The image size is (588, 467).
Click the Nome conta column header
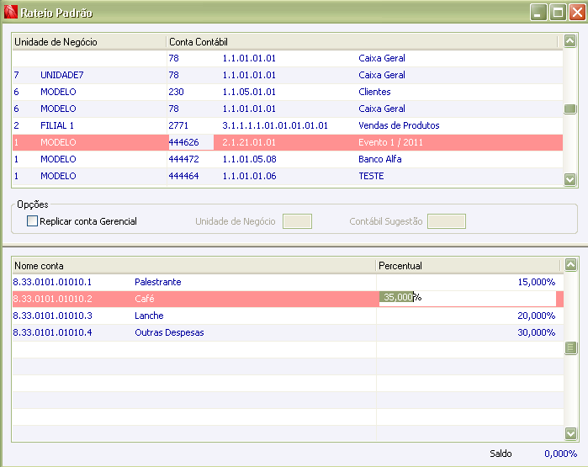click(x=194, y=266)
